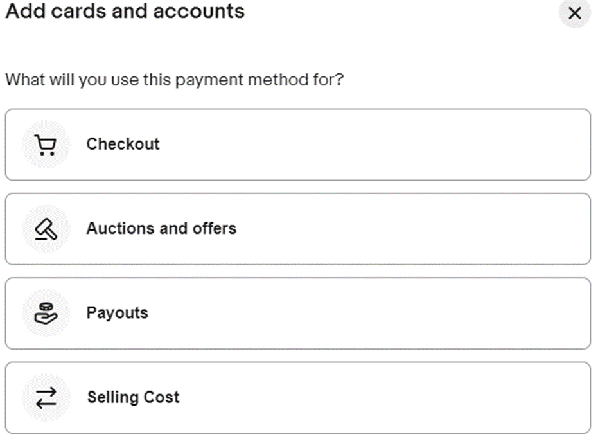Select the Payouts text label
Image resolution: width=598 pixels, height=446 pixels.
(117, 313)
